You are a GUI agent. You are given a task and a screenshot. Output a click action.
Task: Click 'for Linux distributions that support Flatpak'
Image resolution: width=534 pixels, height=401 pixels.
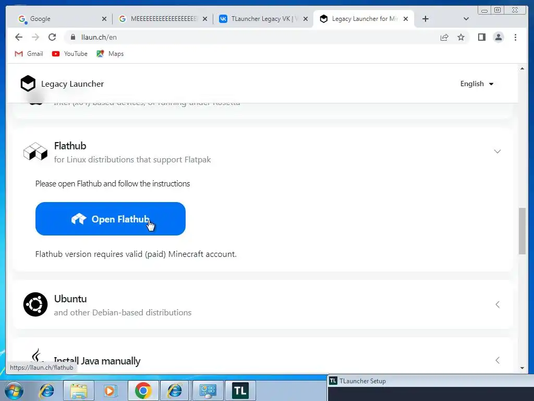coord(132,160)
